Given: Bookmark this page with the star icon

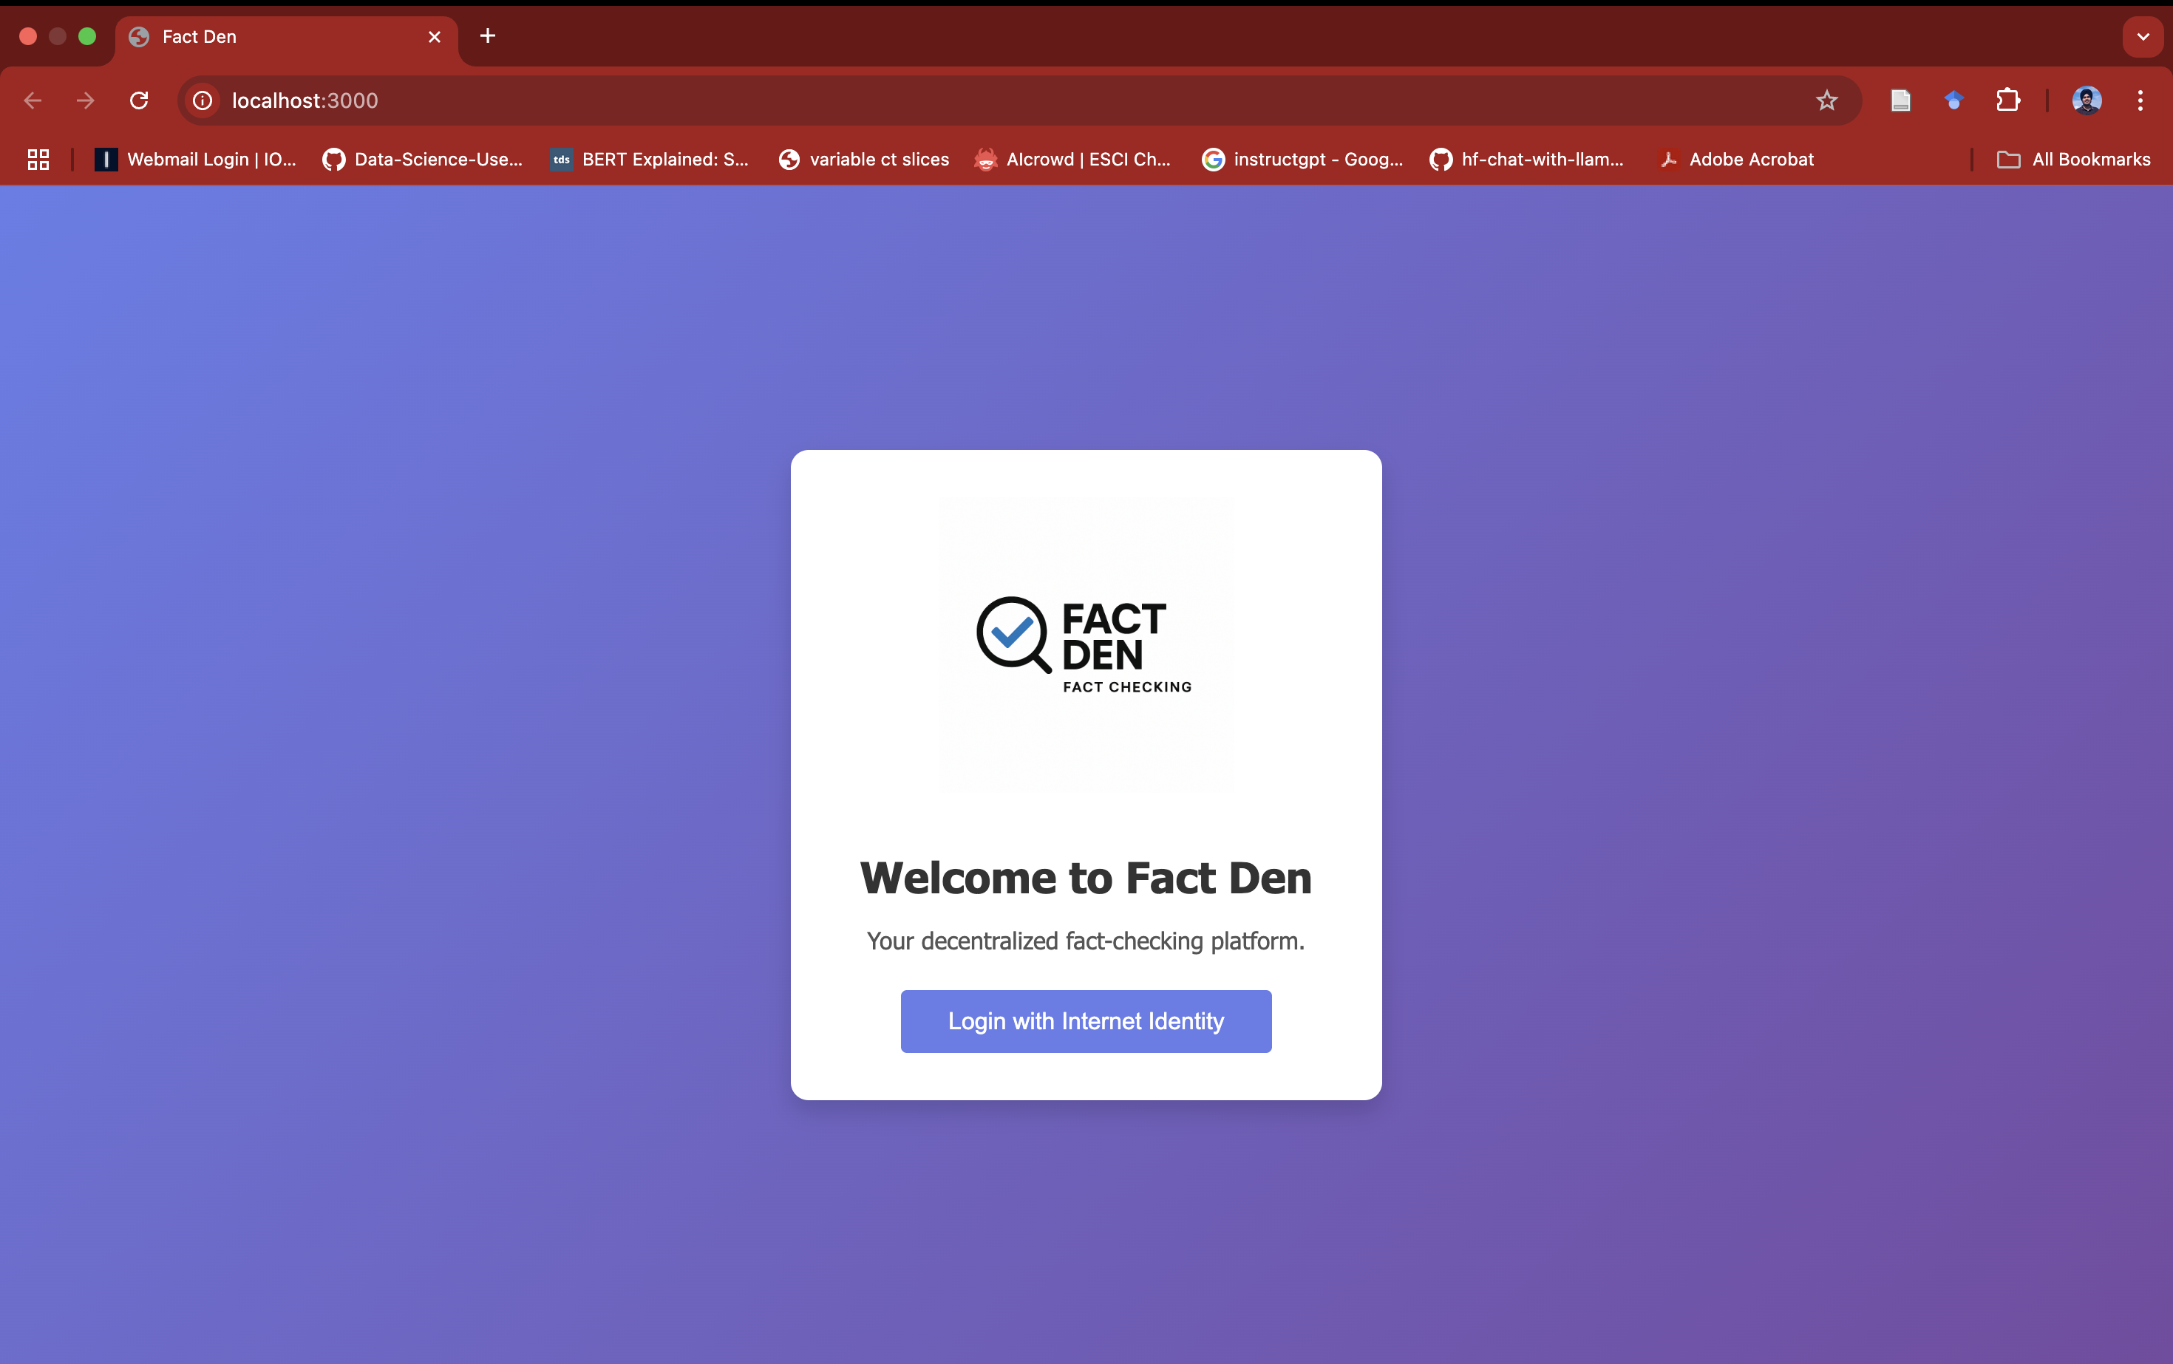Looking at the screenshot, I should pyautogui.click(x=1826, y=100).
